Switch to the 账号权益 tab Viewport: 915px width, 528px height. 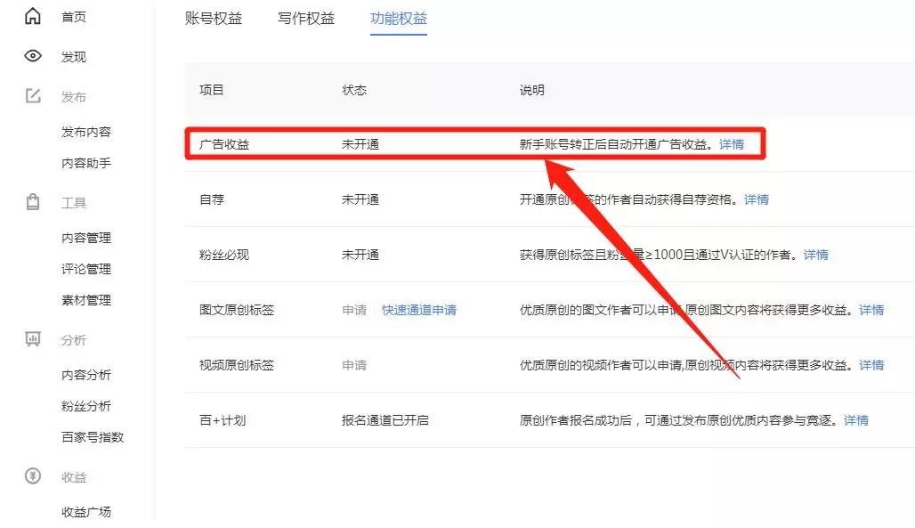coord(214,17)
